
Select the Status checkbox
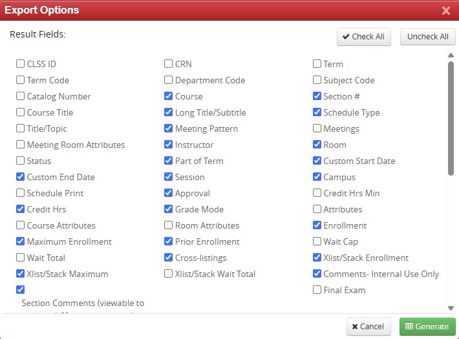click(21, 161)
